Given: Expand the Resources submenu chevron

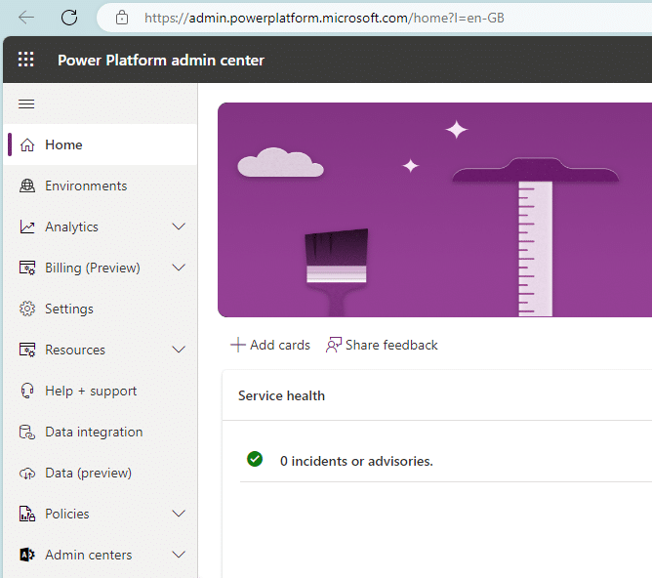Looking at the screenshot, I should [179, 350].
